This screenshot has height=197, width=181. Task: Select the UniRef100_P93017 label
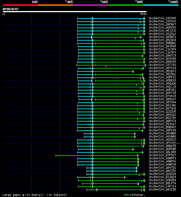point(162,124)
